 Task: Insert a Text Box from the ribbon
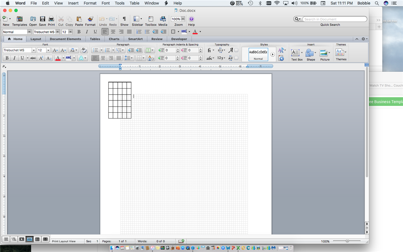[295, 53]
